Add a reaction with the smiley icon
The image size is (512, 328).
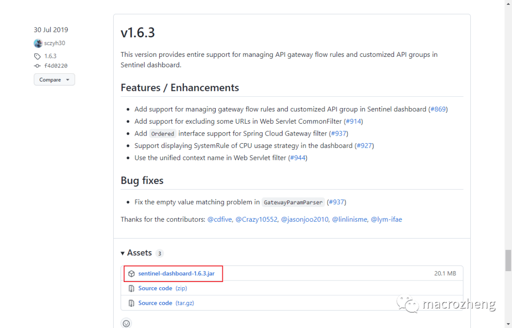pyautogui.click(x=127, y=323)
